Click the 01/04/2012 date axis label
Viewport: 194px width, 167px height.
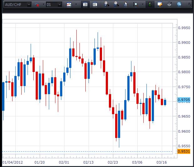(13, 162)
